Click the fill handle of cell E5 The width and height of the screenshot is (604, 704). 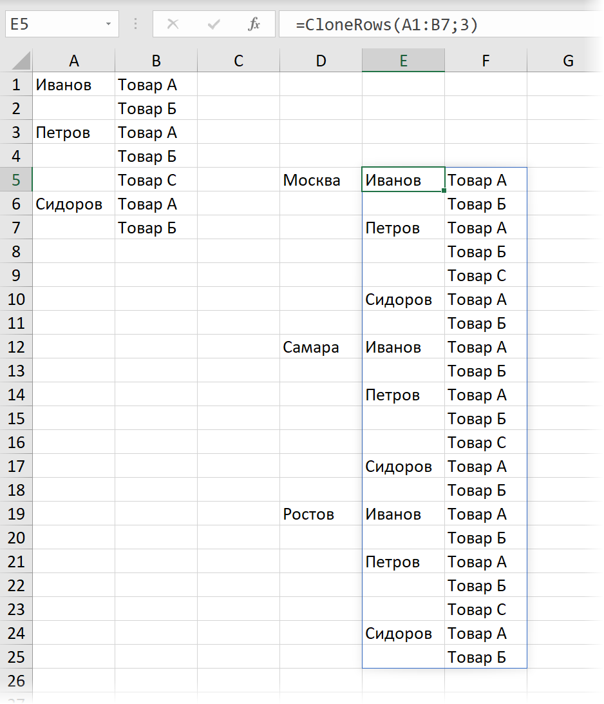point(444,191)
